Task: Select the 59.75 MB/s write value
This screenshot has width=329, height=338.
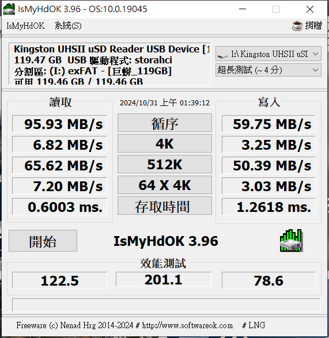Action: (x=269, y=124)
